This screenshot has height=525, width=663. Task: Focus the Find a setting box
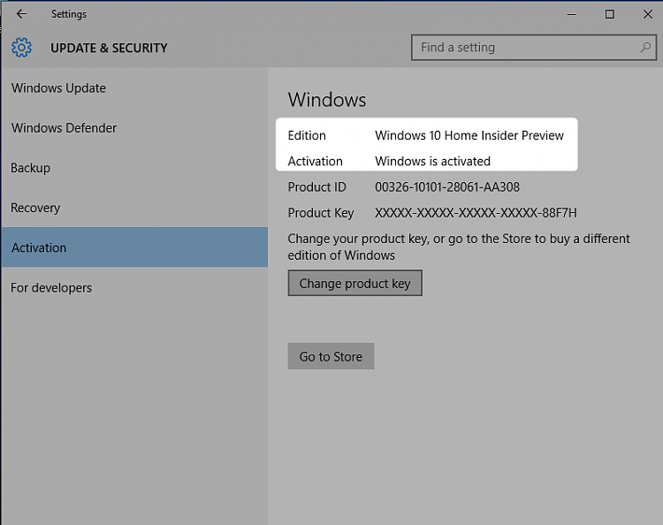coord(534,48)
